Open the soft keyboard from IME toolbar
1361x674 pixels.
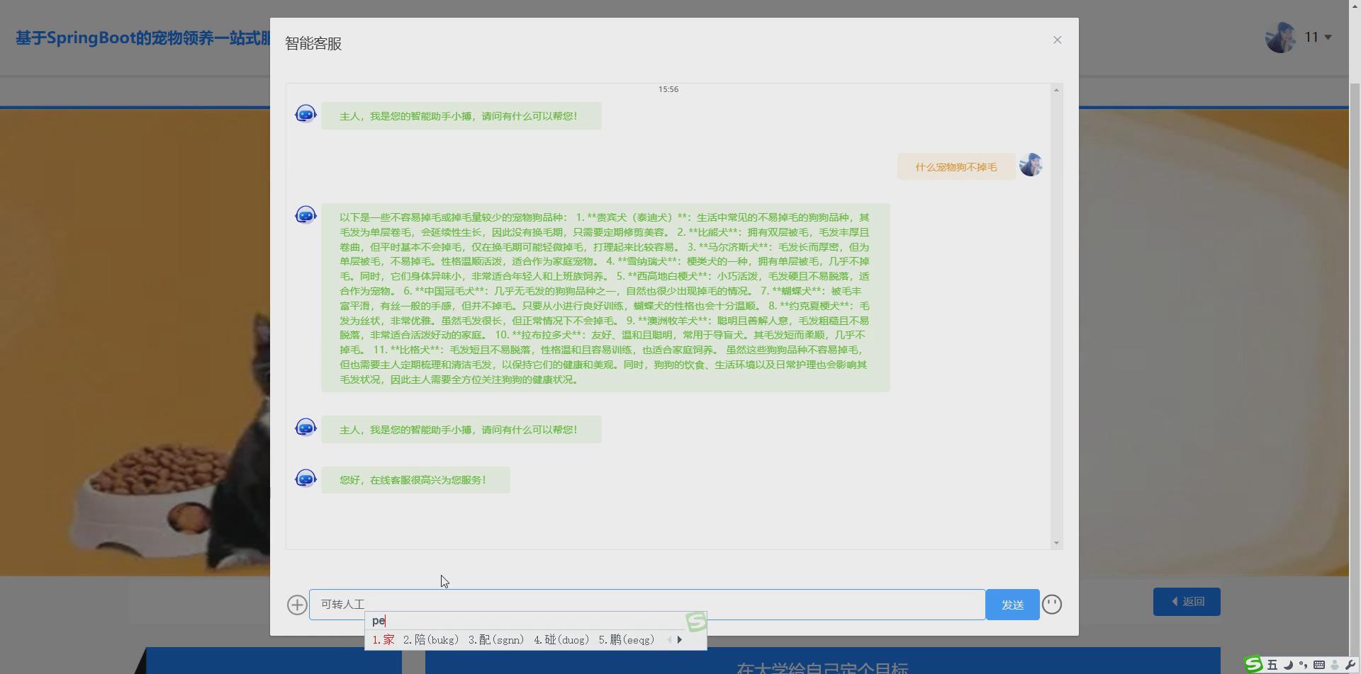pos(1318,665)
